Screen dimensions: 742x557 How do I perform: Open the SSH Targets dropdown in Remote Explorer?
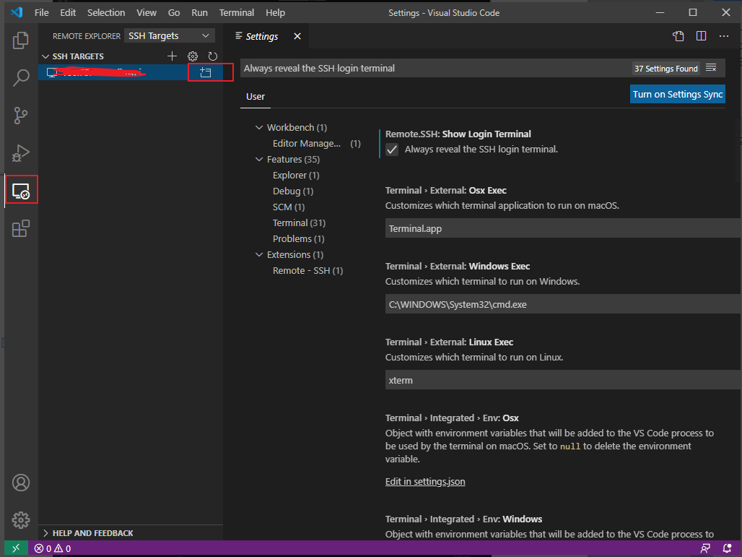pyautogui.click(x=170, y=36)
